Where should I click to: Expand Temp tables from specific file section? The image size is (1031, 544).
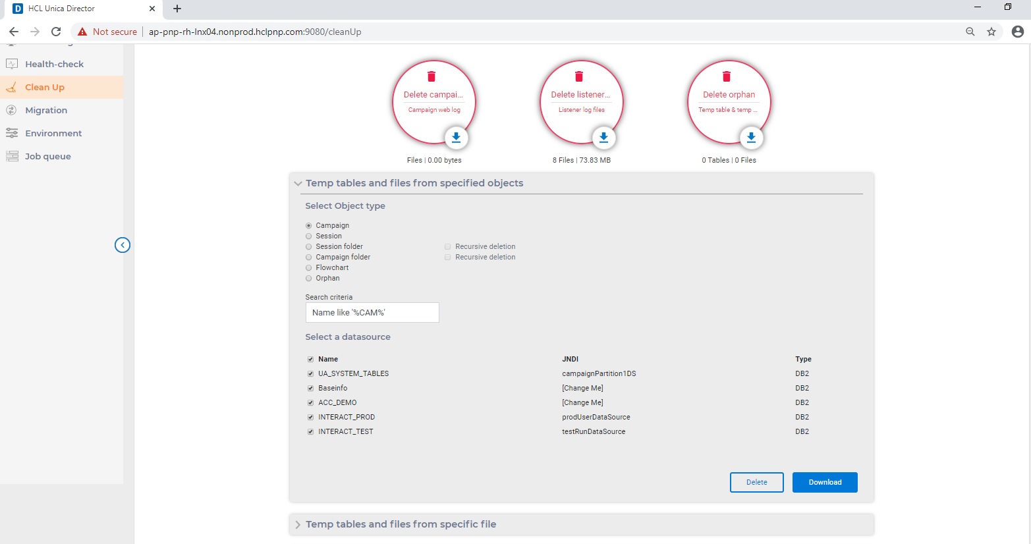point(298,524)
